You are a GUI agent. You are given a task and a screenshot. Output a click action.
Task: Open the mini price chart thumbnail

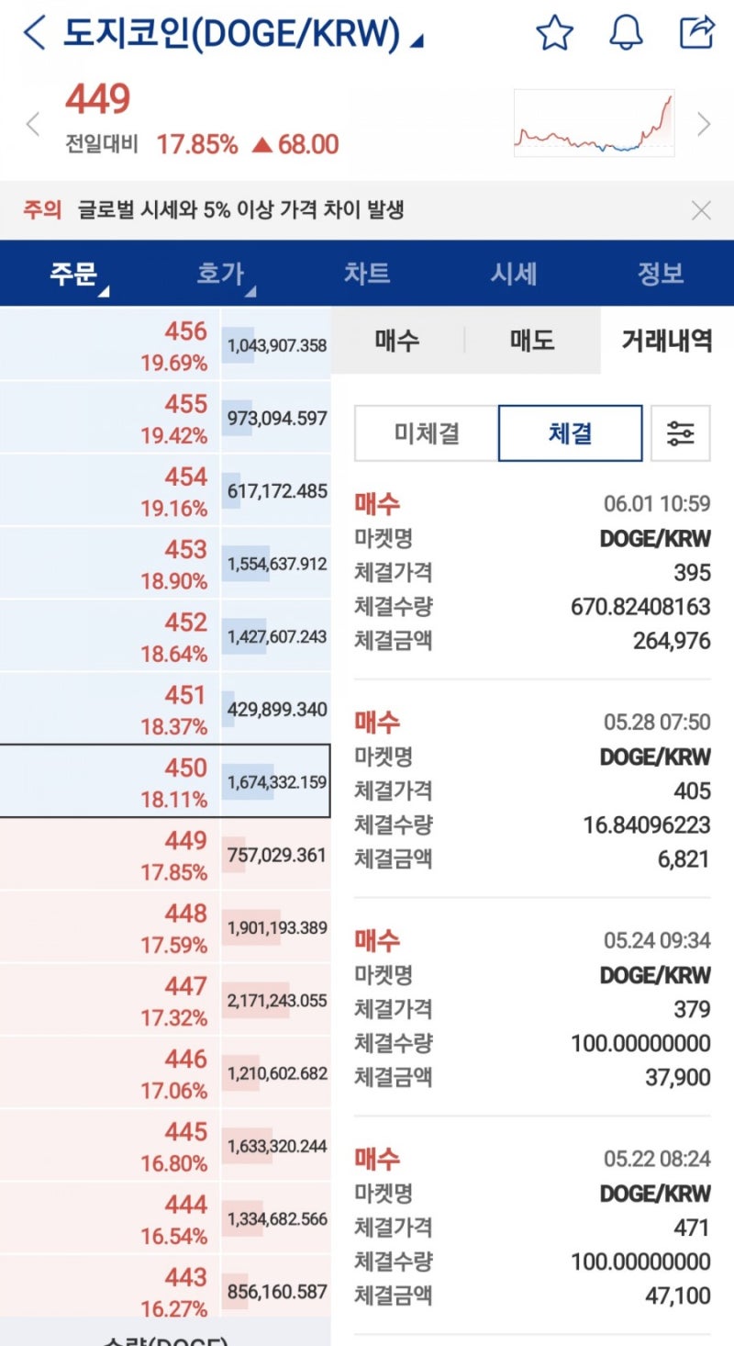[x=594, y=123]
